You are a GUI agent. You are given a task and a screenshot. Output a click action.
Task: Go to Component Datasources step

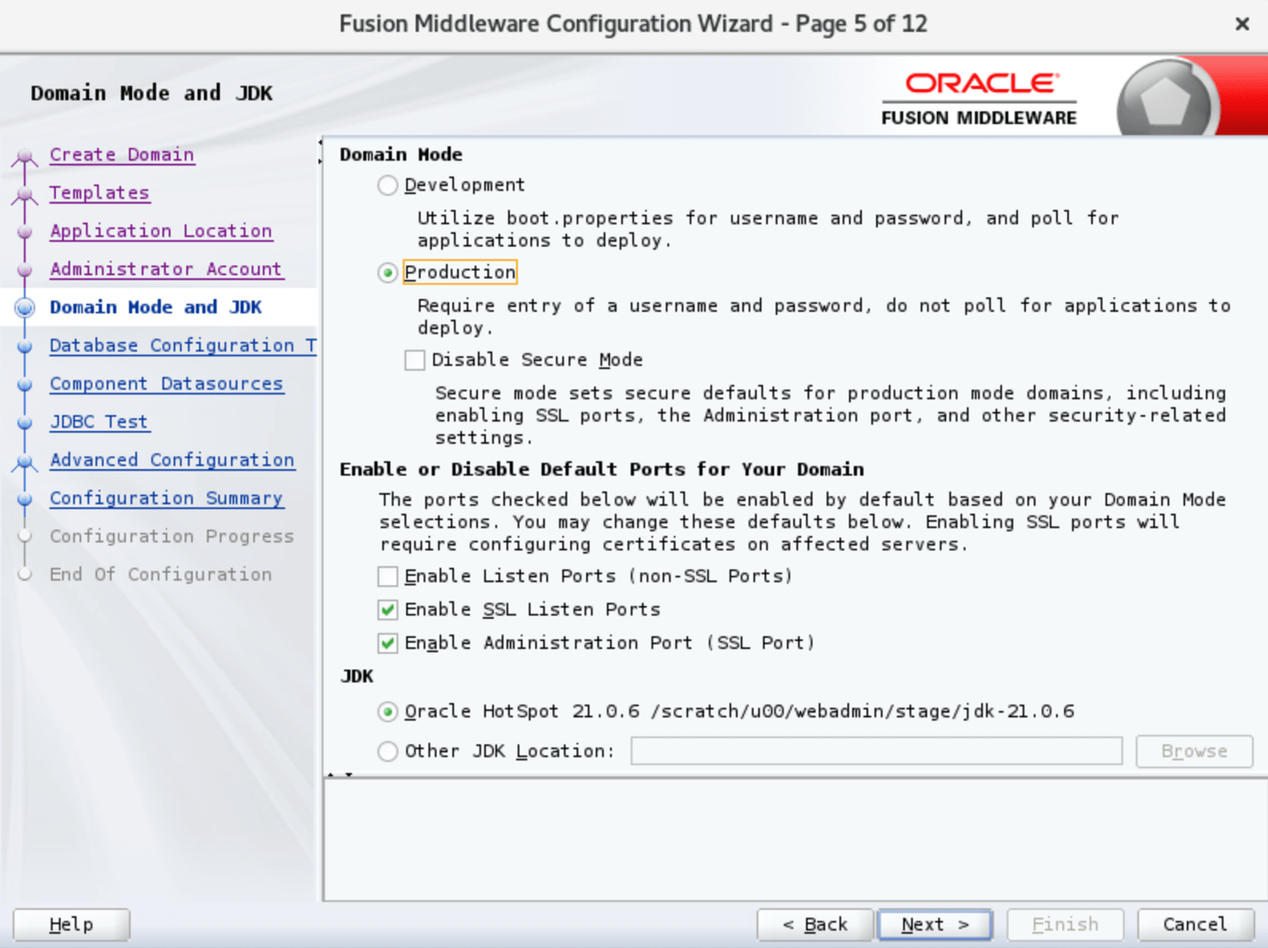tap(166, 384)
